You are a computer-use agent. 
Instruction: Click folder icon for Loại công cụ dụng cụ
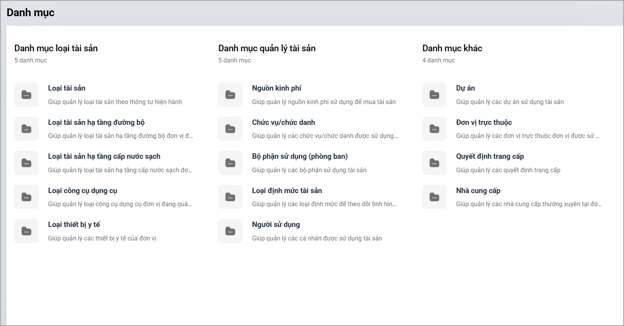point(26,197)
